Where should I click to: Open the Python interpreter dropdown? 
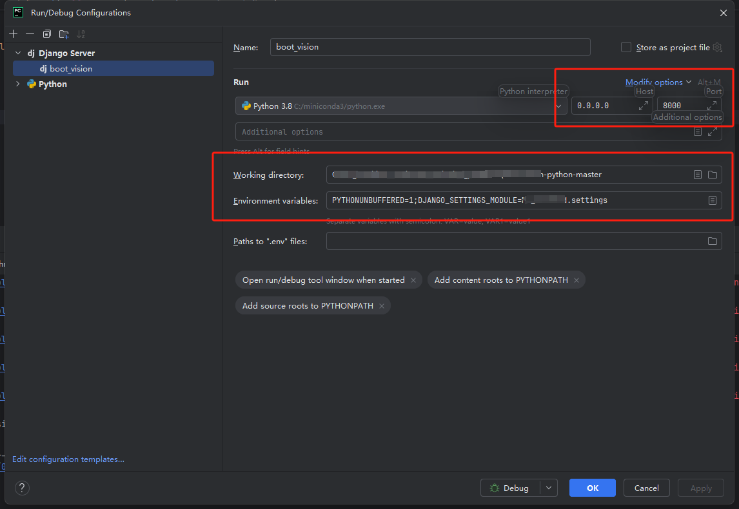[558, 106]
